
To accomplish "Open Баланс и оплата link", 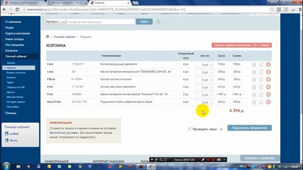I will click(x=16, y=73).
